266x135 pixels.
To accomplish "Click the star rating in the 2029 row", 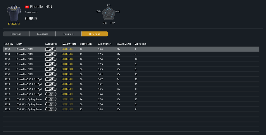I will [67, 79].
